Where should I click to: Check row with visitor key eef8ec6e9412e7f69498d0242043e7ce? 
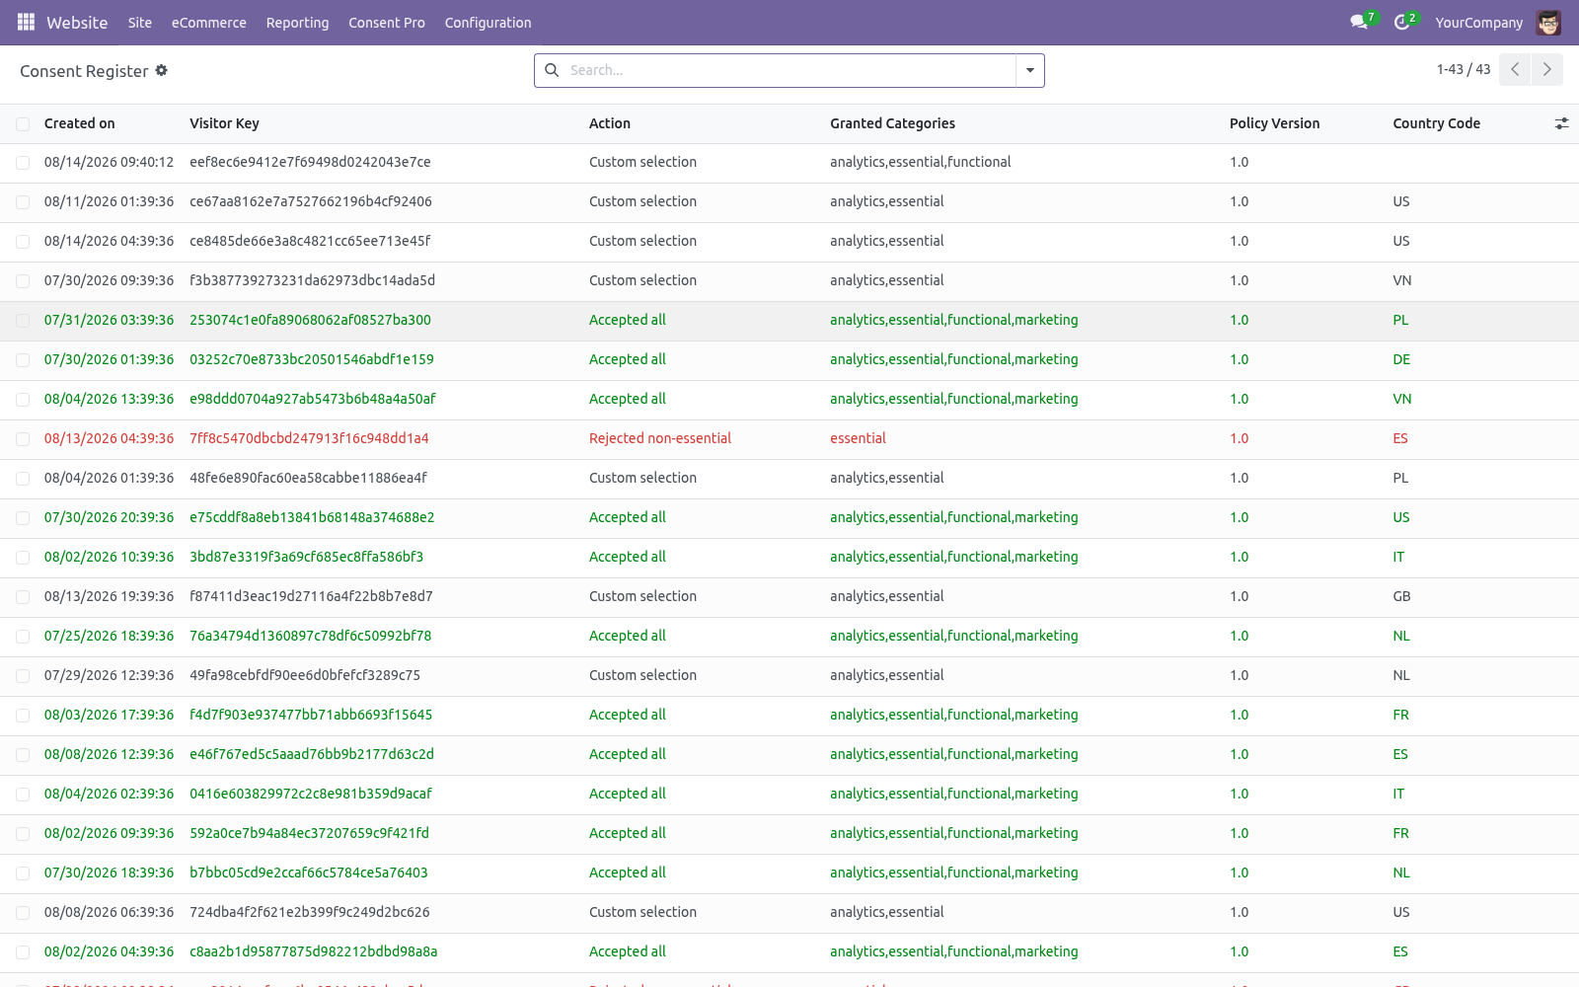[23, 163]
